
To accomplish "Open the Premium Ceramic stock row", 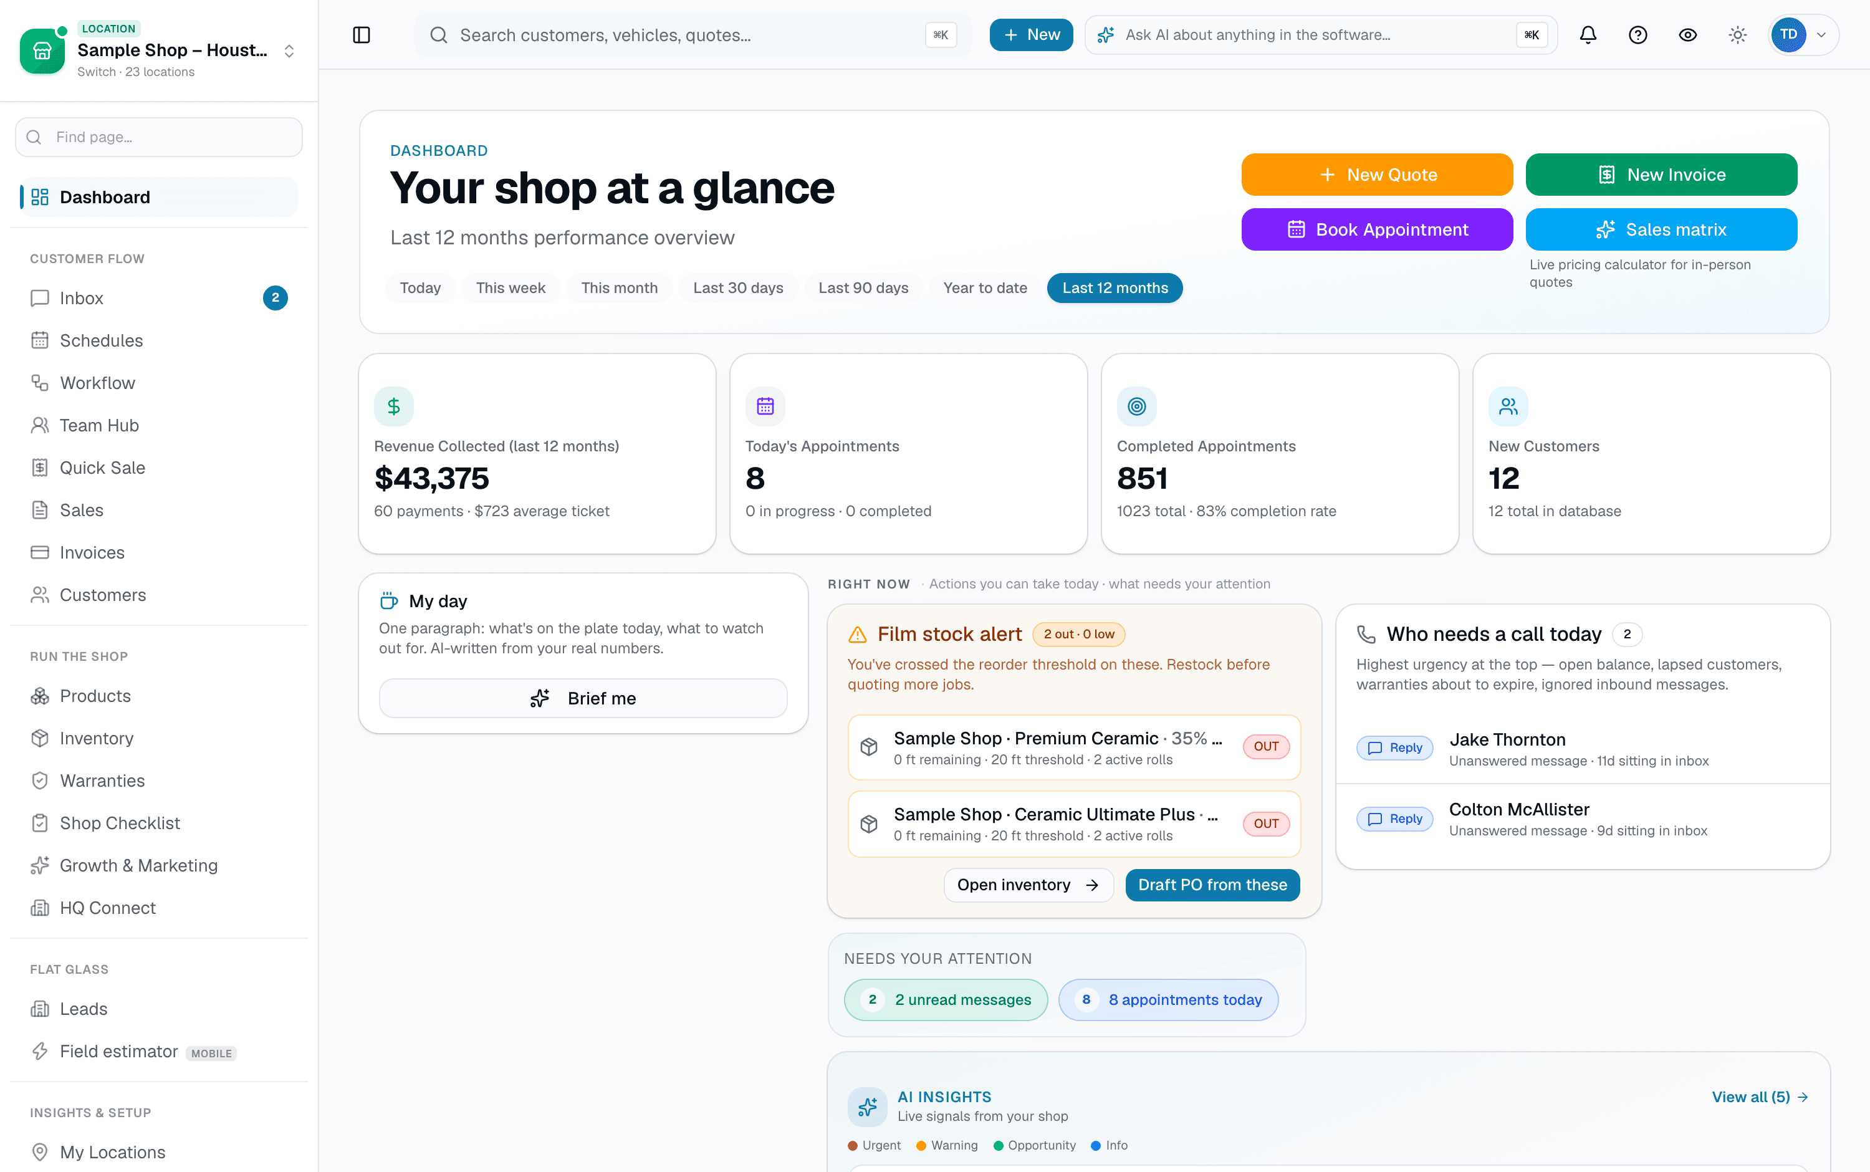I will [x=1074, y=747].
